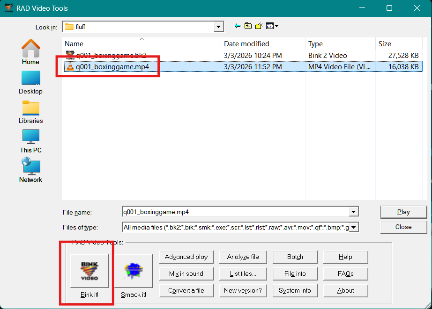
Task: Click the back arrow toolbar icon
Action: point(237,26)
